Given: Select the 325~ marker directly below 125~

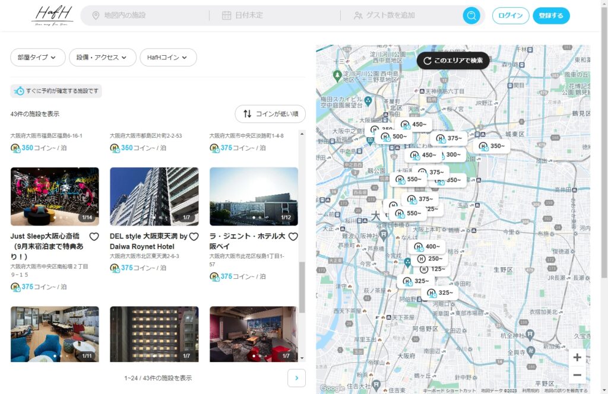Looking at the screenshot, I should coord(416,281).
